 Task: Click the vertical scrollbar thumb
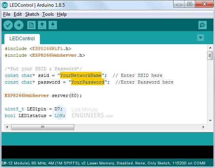tap(210, 56)
